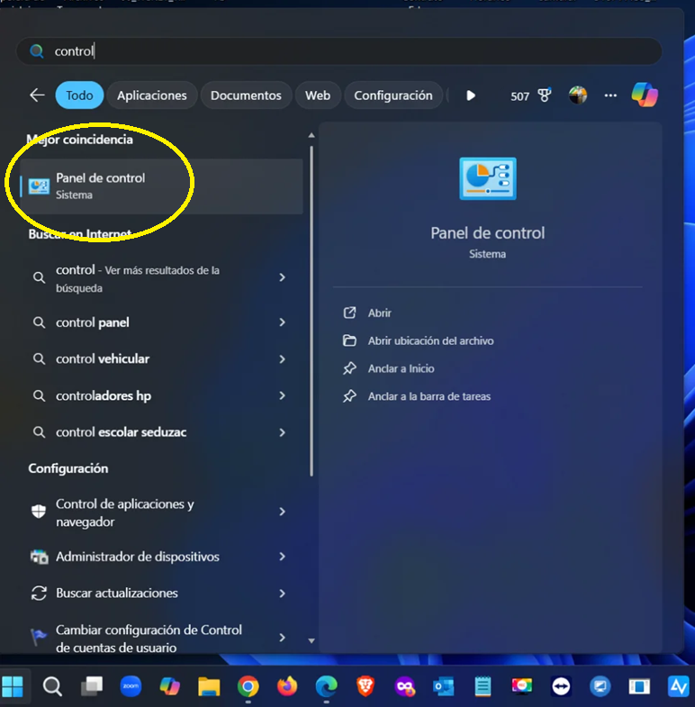Open Brave browser from taskbar

pos(366,687)
